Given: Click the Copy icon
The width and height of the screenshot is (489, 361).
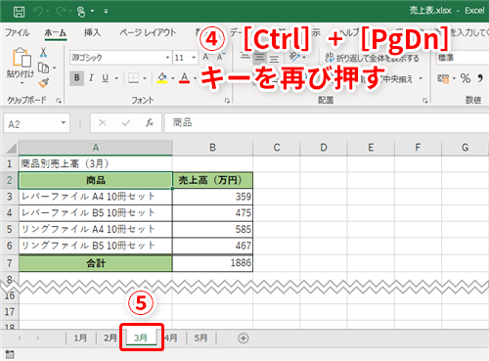Looking at the screenshot, I should (43, 68).
